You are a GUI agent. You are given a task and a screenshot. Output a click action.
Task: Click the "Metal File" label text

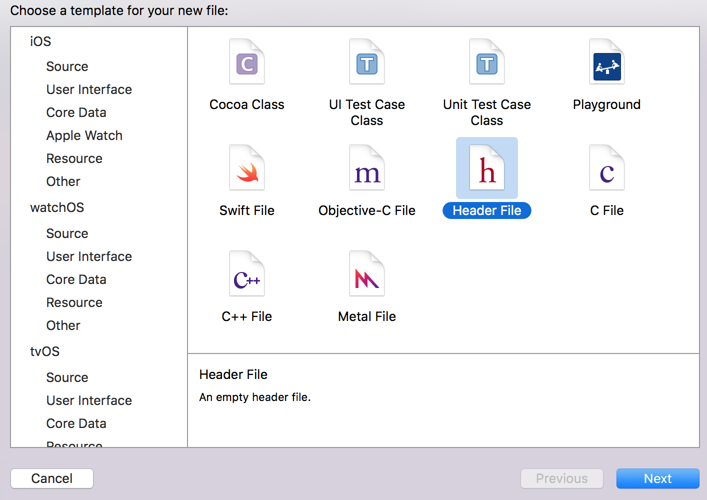click(367, 316)
